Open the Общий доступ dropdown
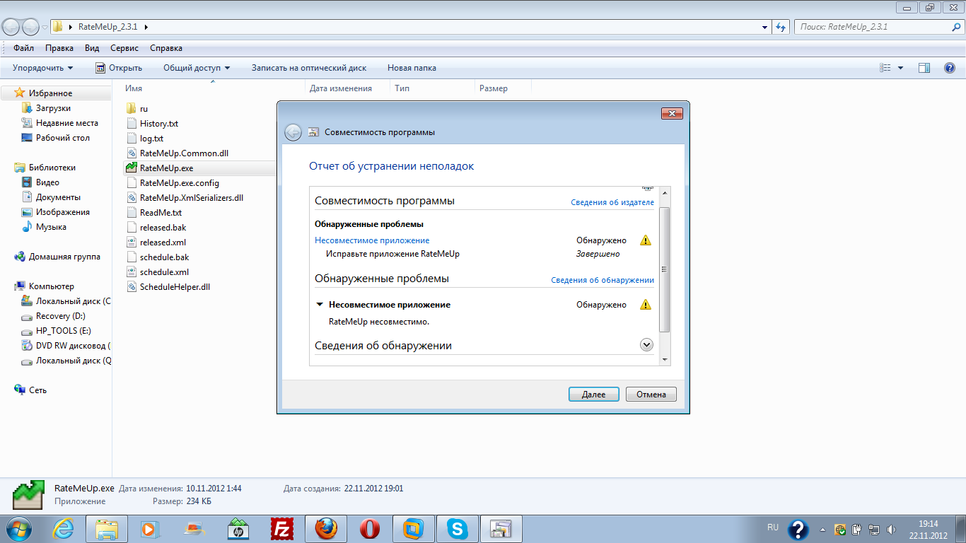Screen dimensions: 966x543 click(x=197, y=68)
